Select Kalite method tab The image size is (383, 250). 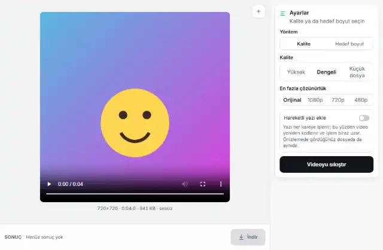(x=303, y=44)
